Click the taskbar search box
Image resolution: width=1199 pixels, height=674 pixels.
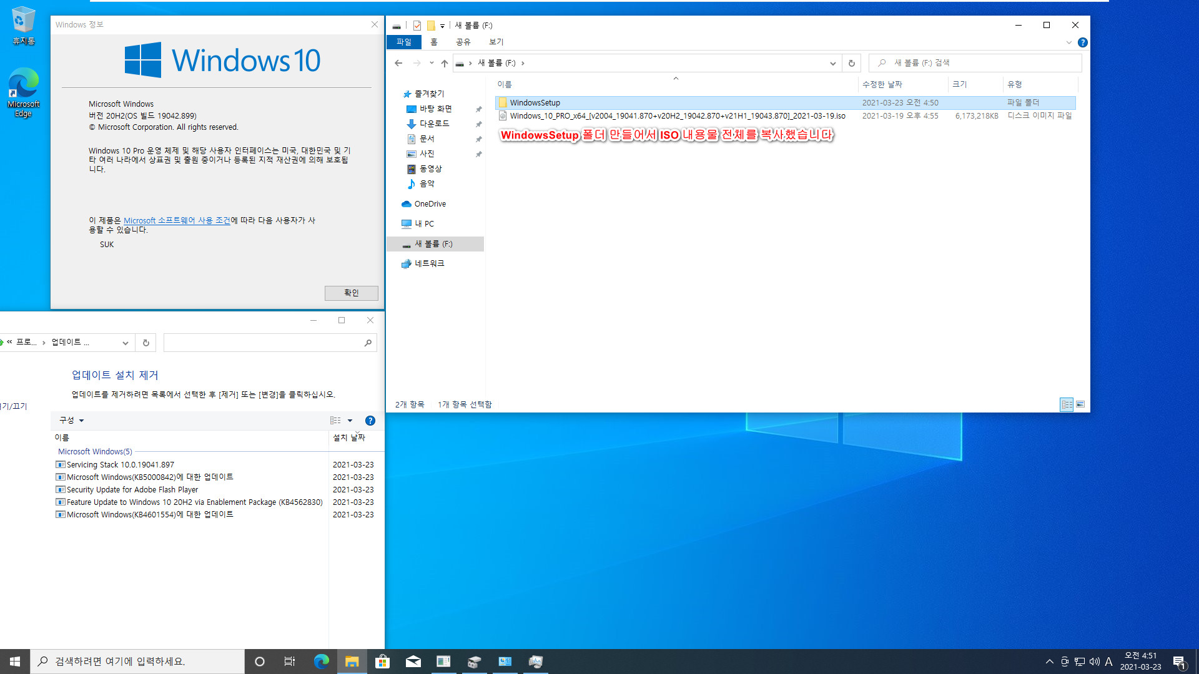[137, 662]
